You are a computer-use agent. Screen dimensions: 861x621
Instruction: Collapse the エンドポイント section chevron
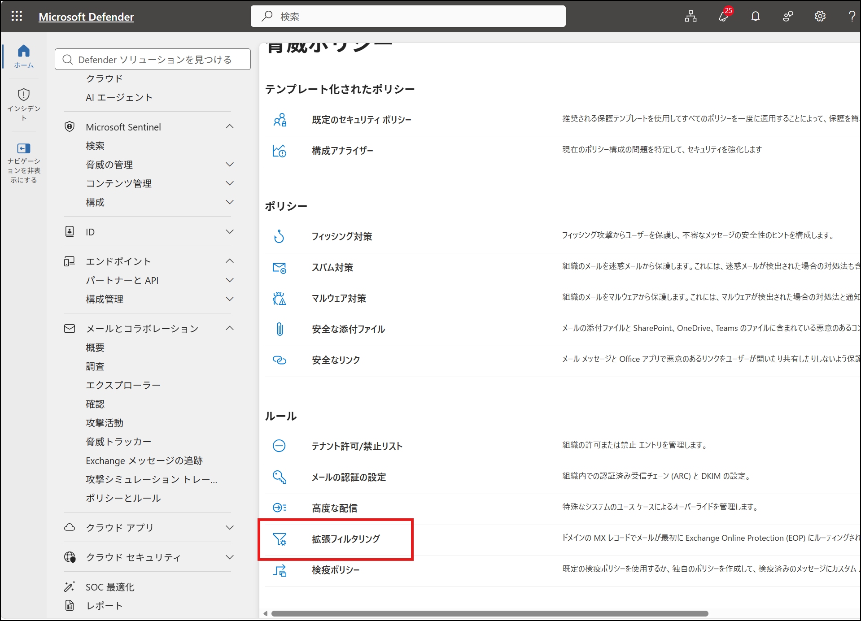(x=230, y=261)
